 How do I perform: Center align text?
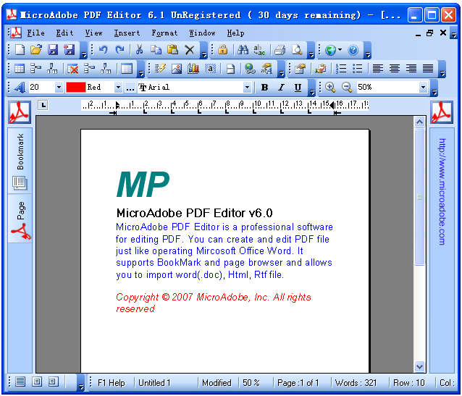point(395,69)
